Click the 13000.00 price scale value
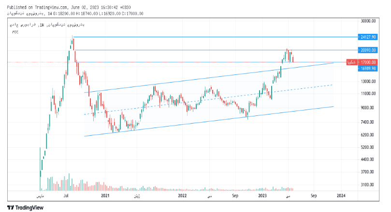The width and height of the screenshot is (391, 212). [368, 81]
